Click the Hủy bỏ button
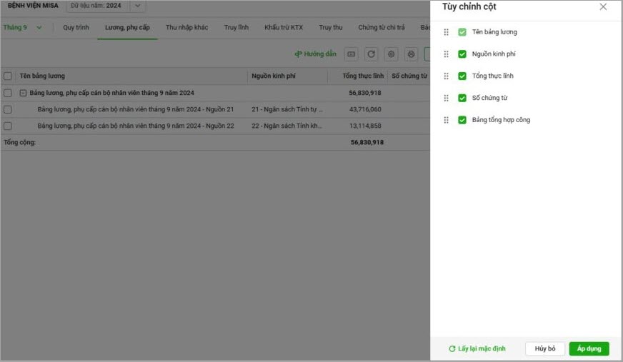 (x=545, y=348)
